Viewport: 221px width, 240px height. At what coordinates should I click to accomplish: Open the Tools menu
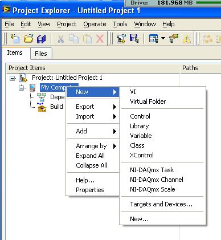pyautogui.click(x=120, y=24)
